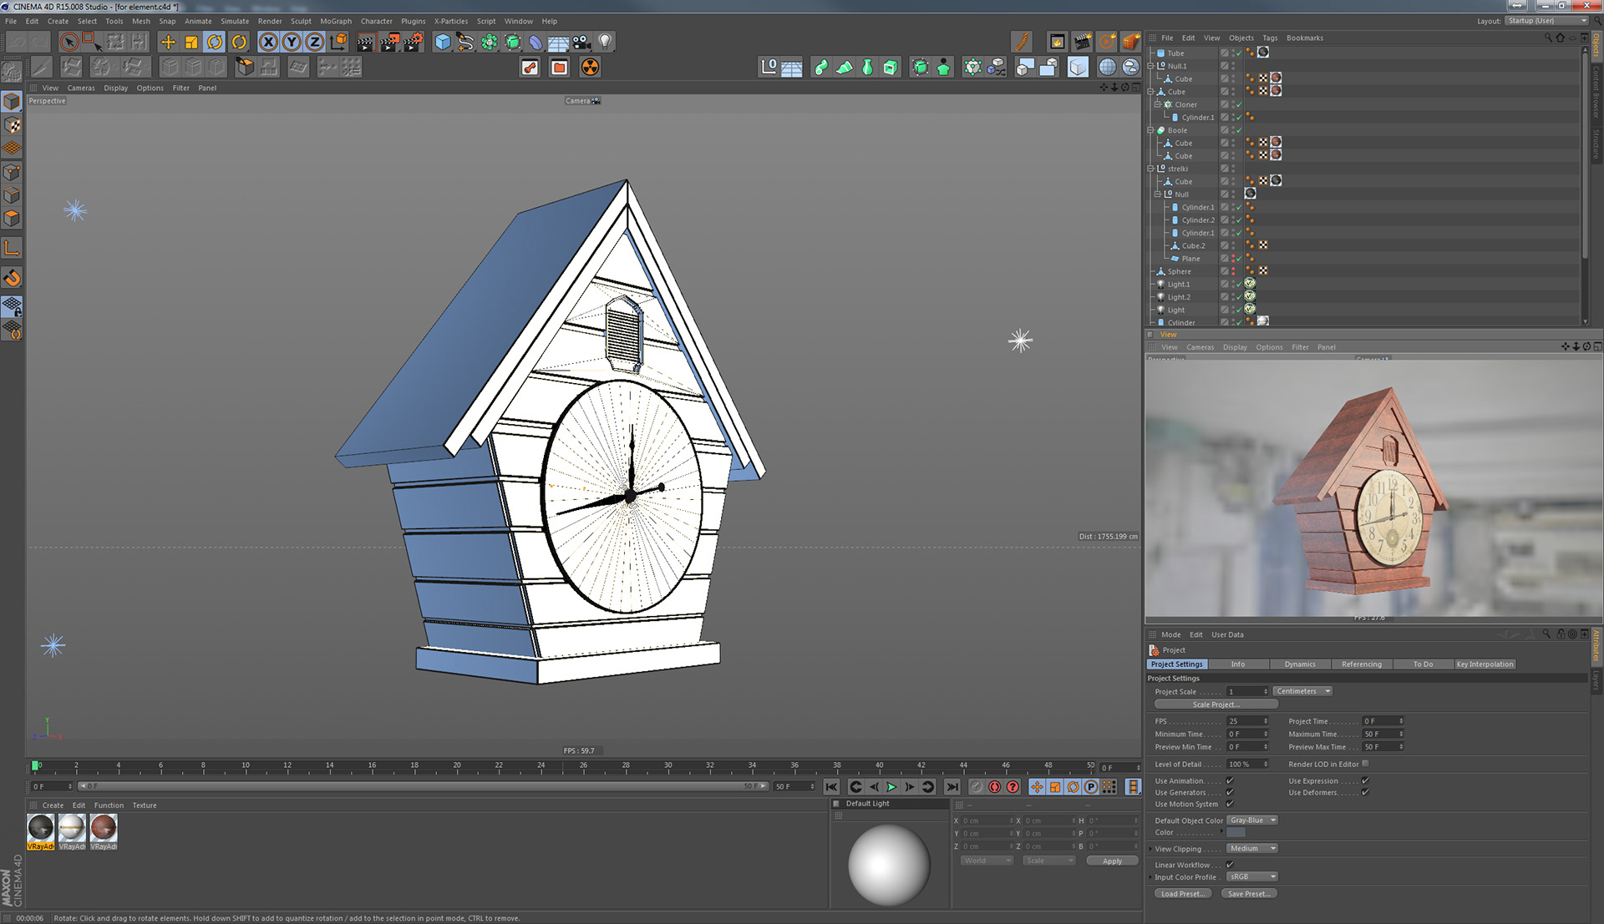Switch to the Dynamics tab

1299,664
